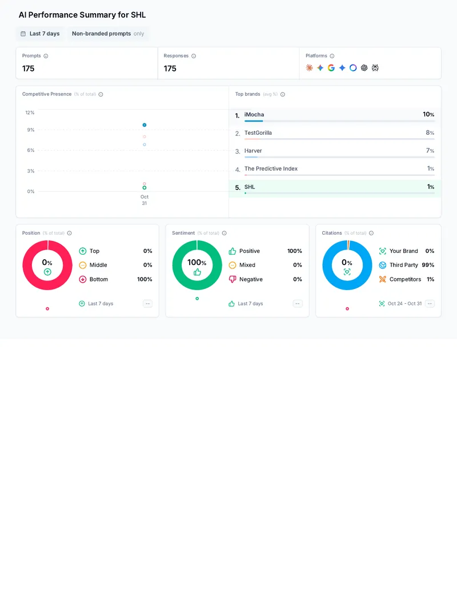Screen dimensions: 457x591
Task: Click the Competitors citations icon
Action: [x=382, y=279]
